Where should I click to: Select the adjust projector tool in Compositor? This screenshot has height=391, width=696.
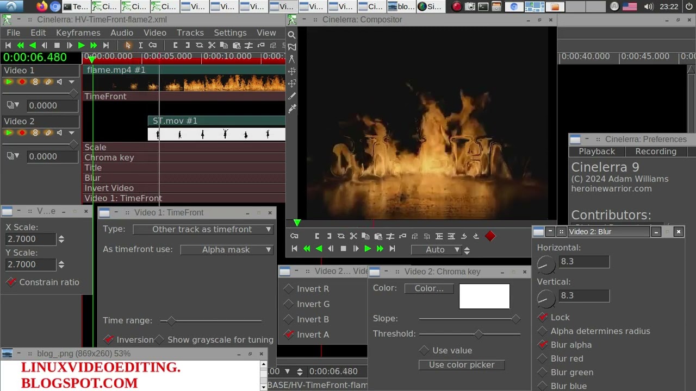coord(292,84)
